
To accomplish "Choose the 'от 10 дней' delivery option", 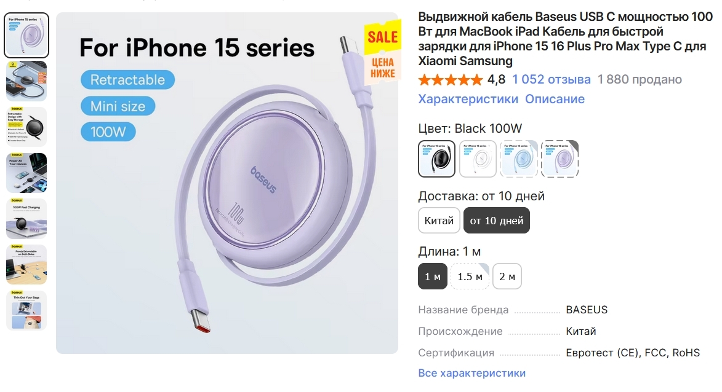I will point(497,221).
